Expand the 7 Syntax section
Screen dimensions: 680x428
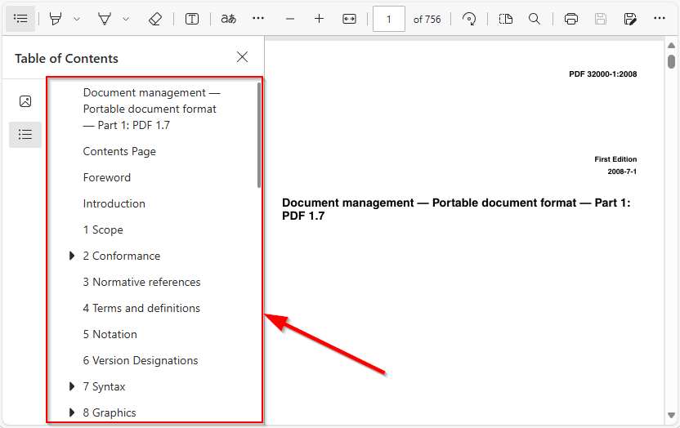[73, 386]
